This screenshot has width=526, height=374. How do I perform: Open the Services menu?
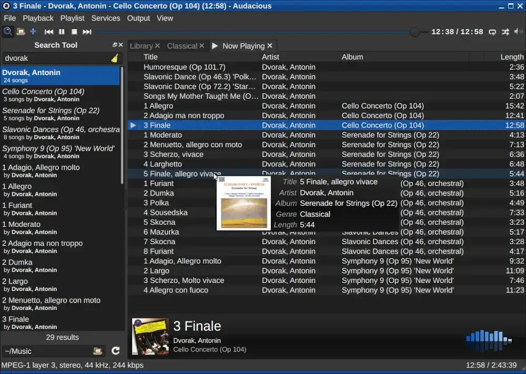(x=106, y=18)
